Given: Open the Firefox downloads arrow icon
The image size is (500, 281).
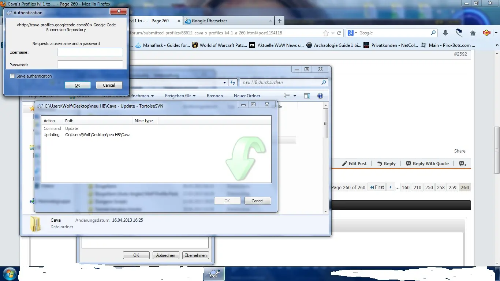Looking at the screenshot, I should coord(445,33).
